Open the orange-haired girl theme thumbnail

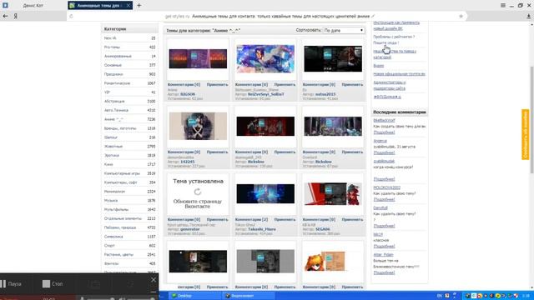pos(325,261)
